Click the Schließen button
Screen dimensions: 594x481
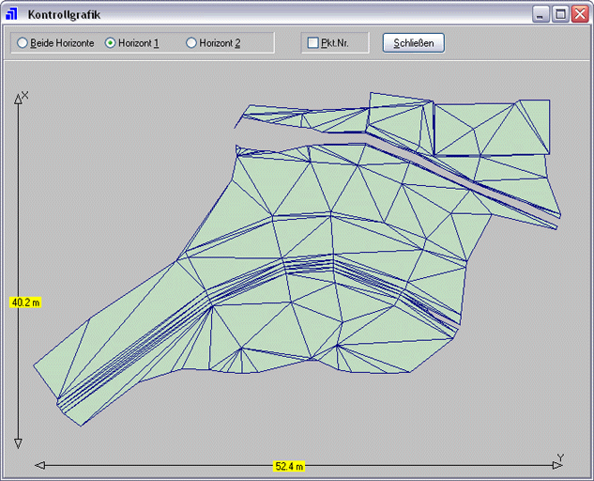point(413,43)
